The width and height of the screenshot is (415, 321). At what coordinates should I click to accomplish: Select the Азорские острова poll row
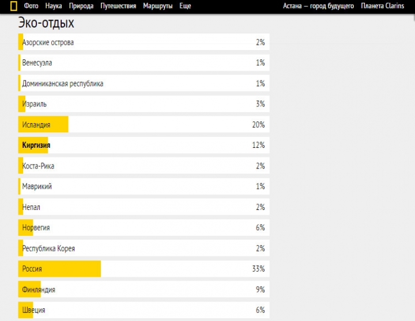(144, 42)
